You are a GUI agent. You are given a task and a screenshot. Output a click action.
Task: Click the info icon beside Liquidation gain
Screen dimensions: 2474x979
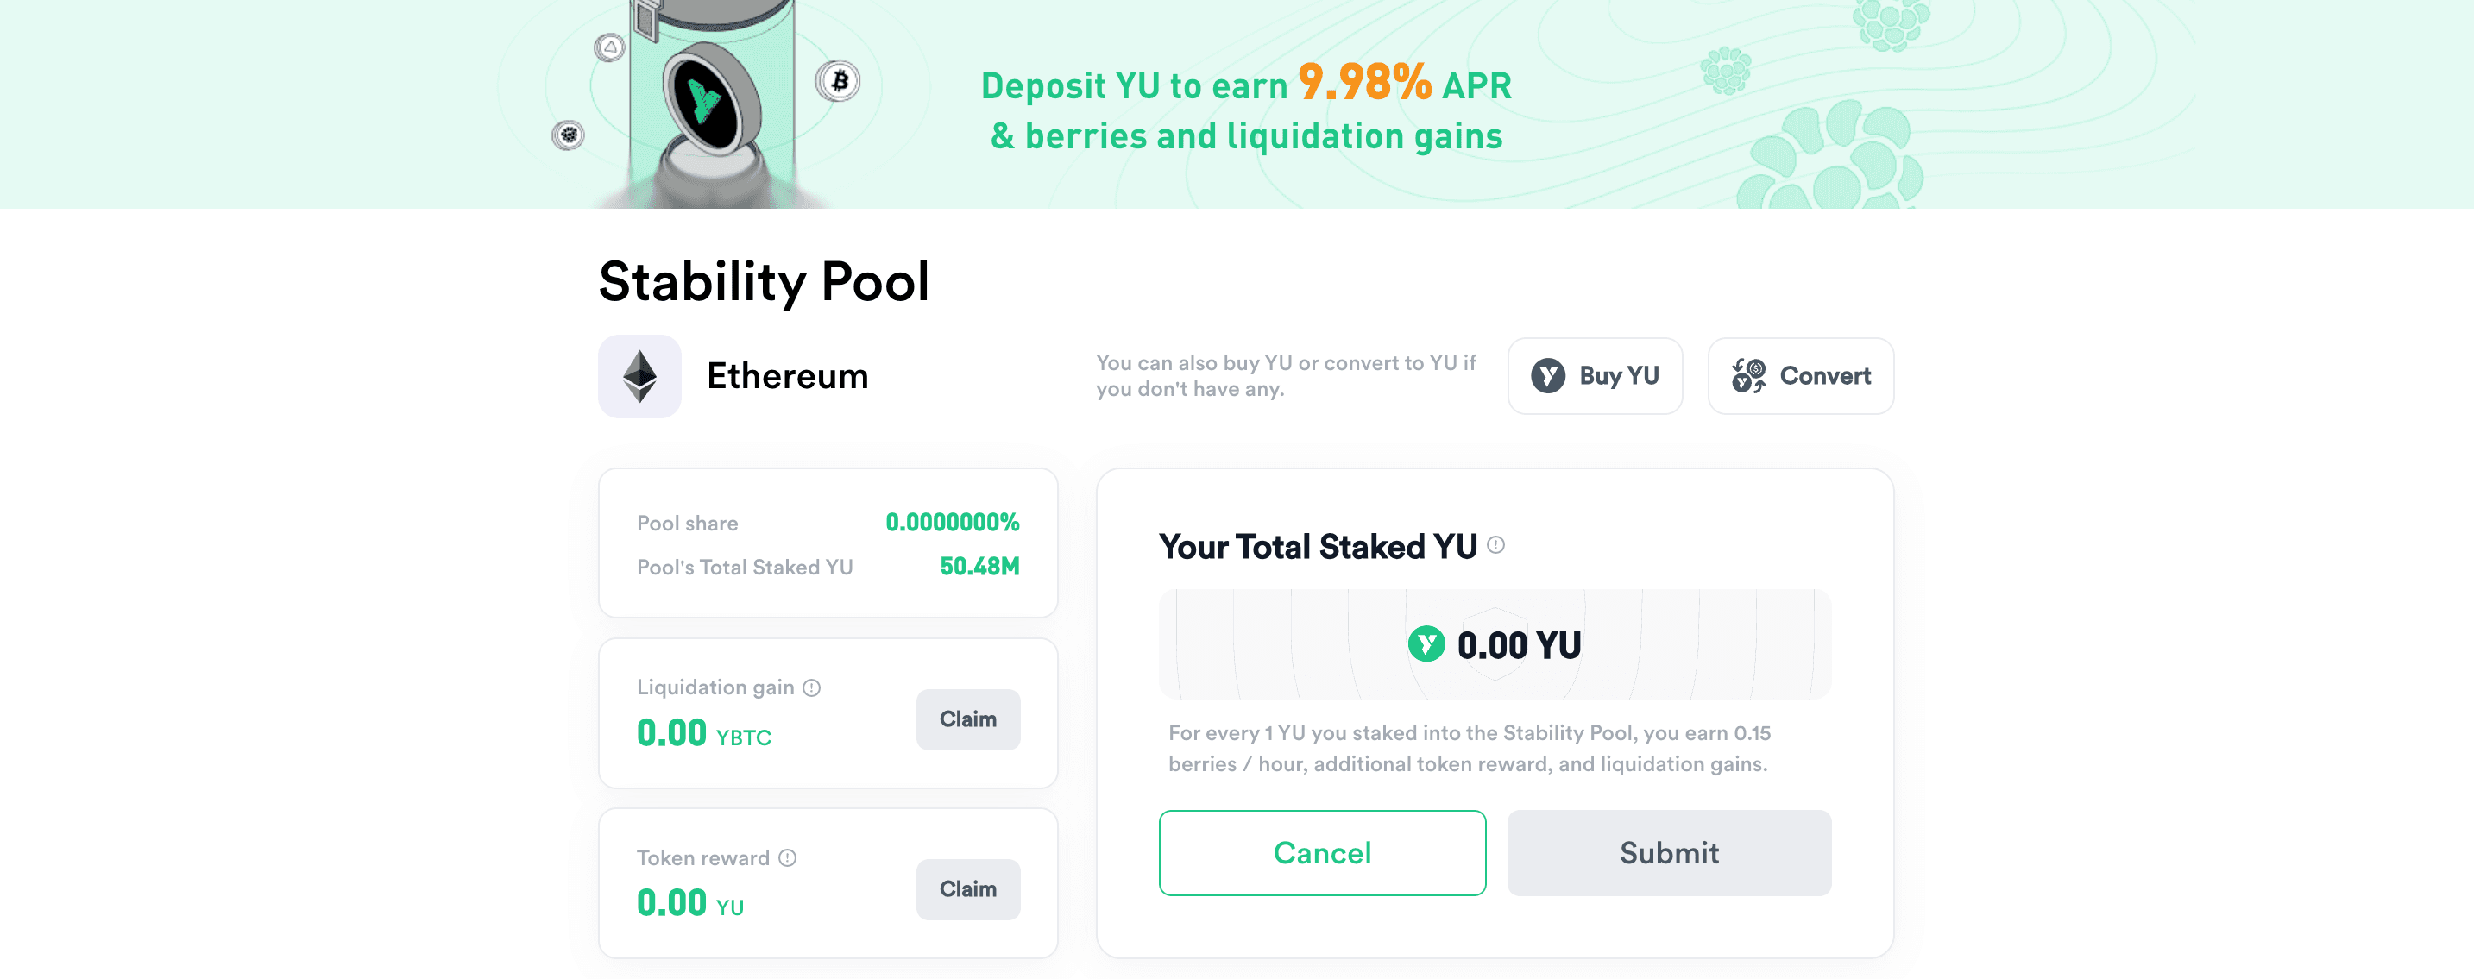(x=811, y=687)
